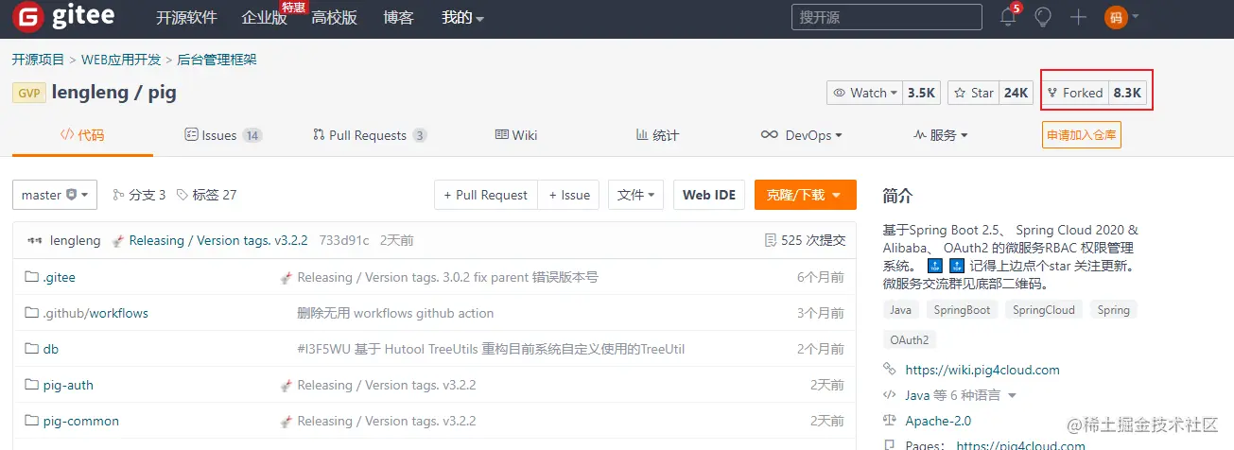Open the Watch dropdown button
The height and width of the screenshot is (450, 1234).
(x=864, y=93)
